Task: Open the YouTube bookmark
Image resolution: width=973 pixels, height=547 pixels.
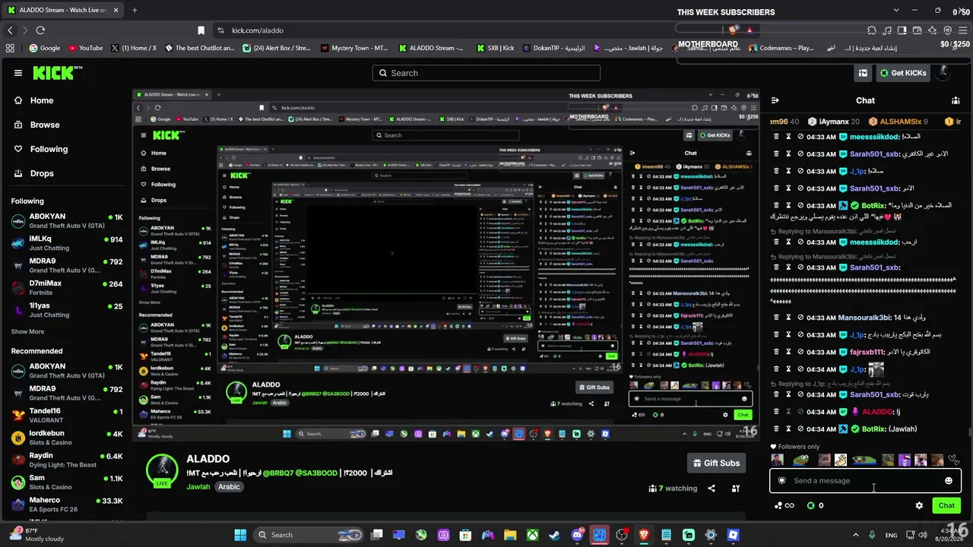Action: coord(85,48)
